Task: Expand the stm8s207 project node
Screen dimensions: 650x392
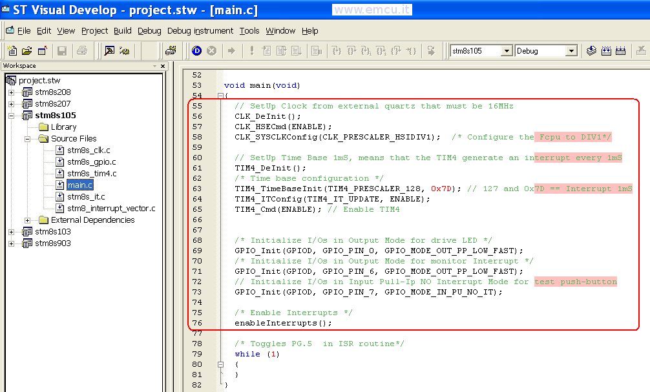Action: (11, 104)
